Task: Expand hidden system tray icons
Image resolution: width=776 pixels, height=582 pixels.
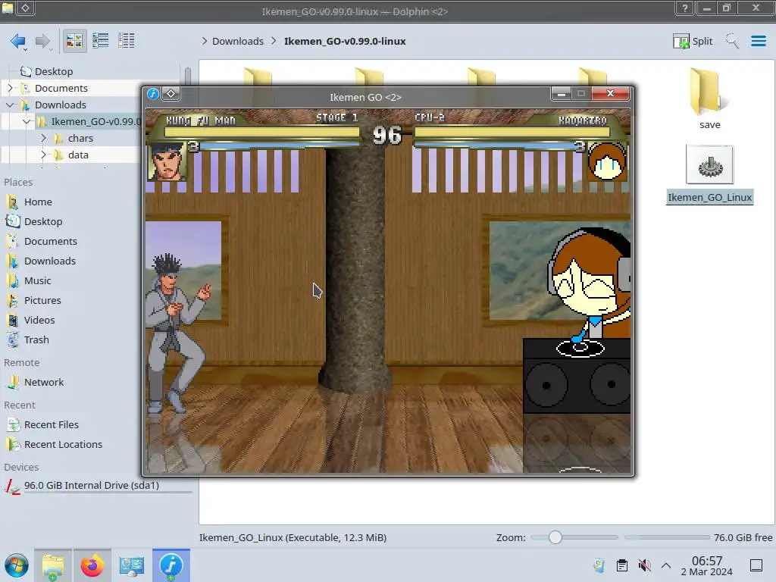Action: pyautogui.click(x=666, y=565)
